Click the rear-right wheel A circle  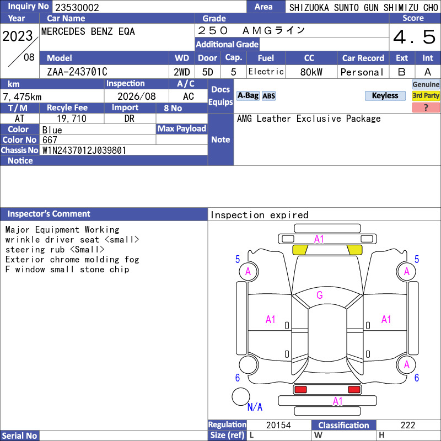point(406,364)
